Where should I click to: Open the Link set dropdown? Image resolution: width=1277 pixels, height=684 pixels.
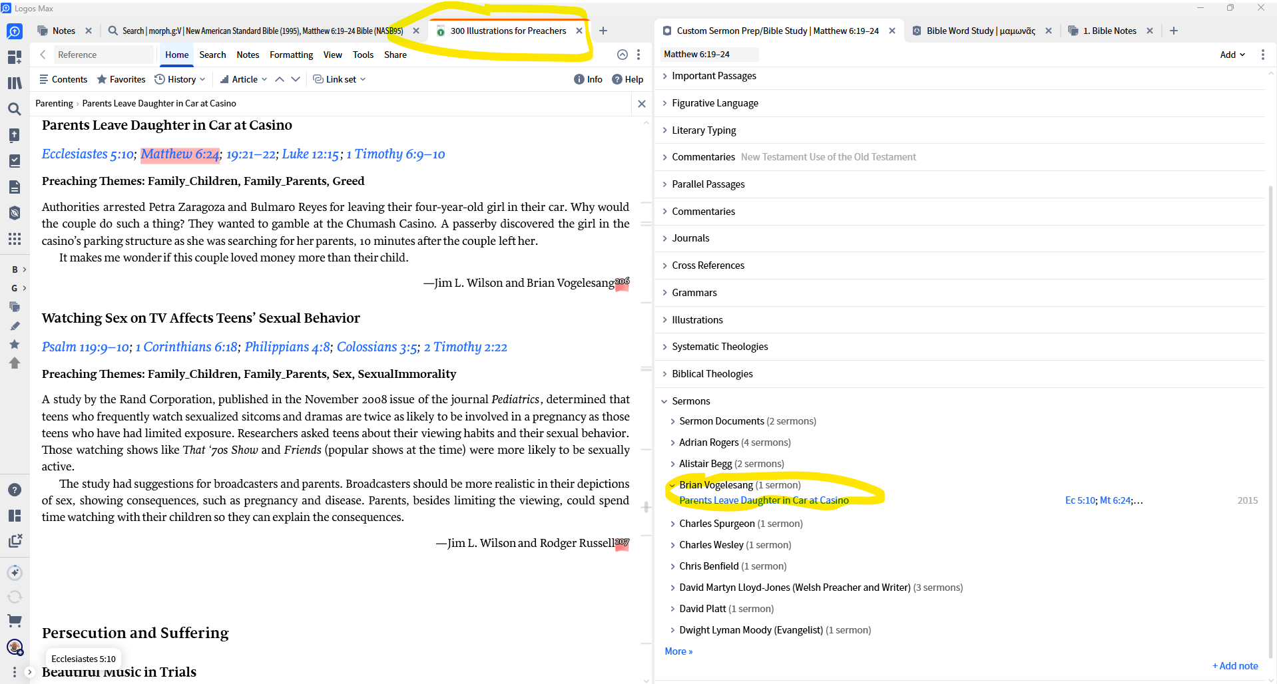[x=339, y=79]
